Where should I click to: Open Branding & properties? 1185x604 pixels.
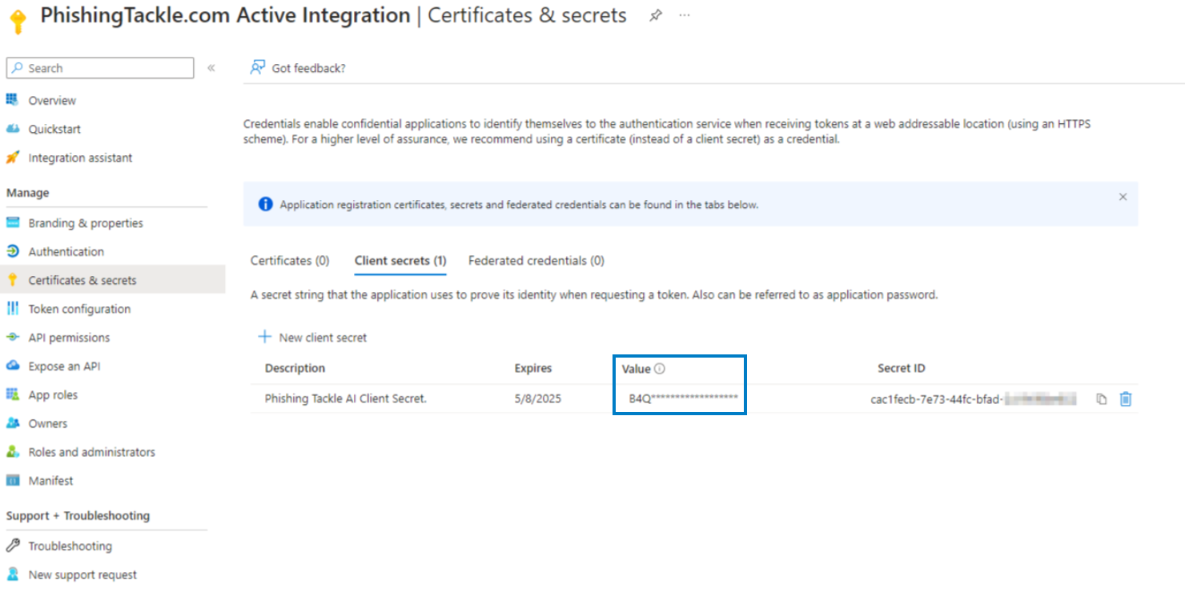click(86, 222)
